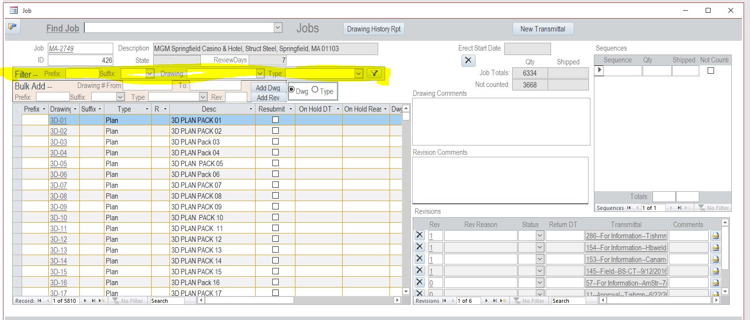The image size is (750, 320).
Task: Open the Filter Suffix dropdown
Action: 150,74
